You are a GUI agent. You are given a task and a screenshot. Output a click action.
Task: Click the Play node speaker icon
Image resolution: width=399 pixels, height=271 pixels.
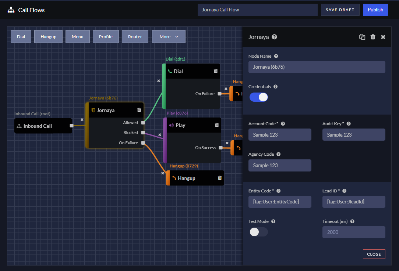click(172, 125)
